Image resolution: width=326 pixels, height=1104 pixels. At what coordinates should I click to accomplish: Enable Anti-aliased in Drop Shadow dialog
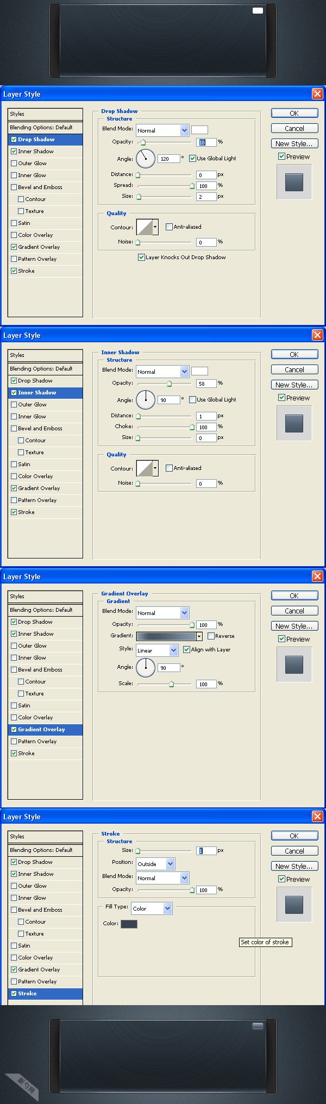click(169, 227)
